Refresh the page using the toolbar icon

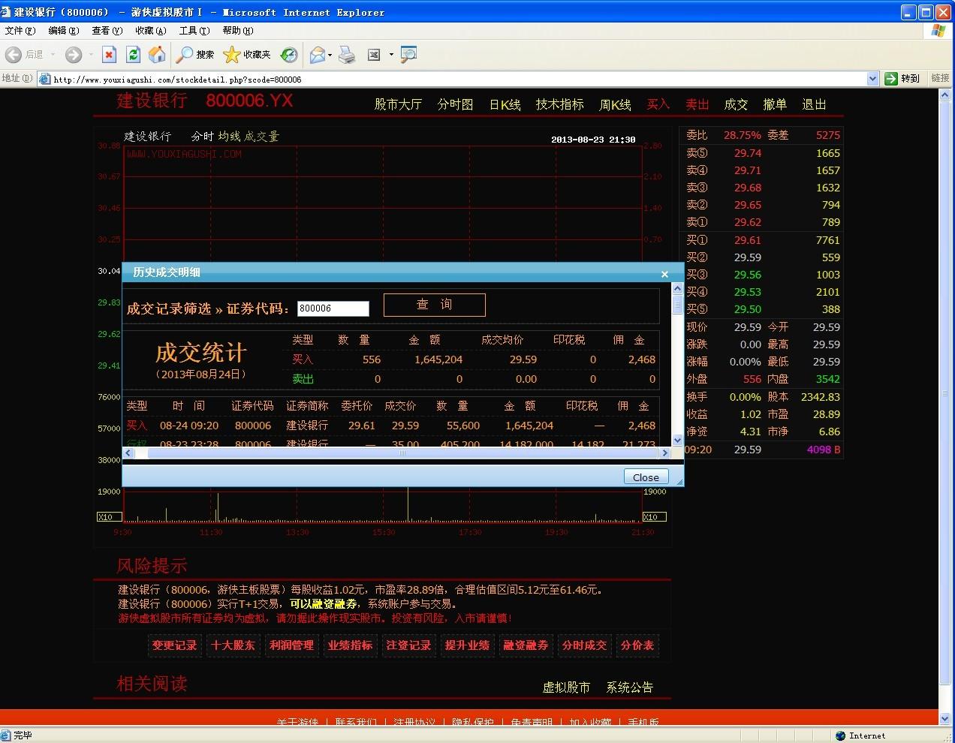click(133, 55)
